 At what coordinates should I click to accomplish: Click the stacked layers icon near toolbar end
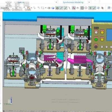(102, 8)
